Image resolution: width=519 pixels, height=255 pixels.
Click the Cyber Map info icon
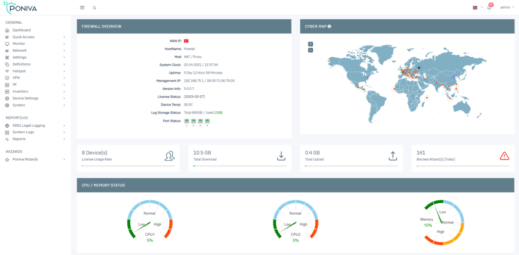click(x=329, y=26)
